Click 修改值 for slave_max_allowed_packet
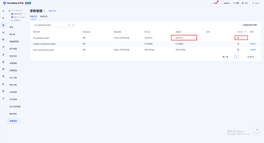The height and width of the screenshot is (143, 264). 253,50
